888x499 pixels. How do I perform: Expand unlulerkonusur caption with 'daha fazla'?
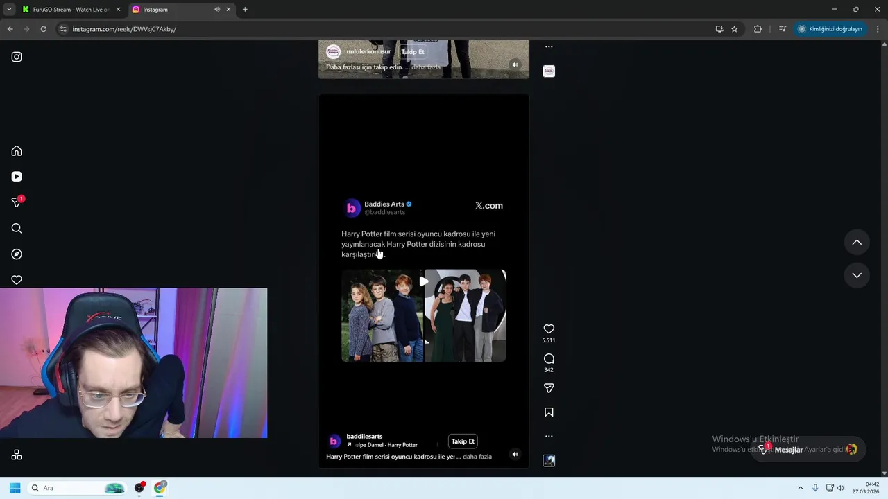coord(426,67)
